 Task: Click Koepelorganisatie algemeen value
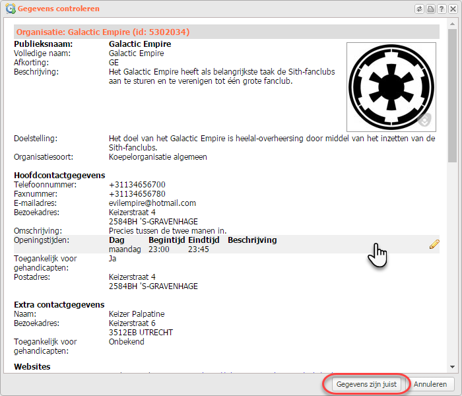pos(158,157)
